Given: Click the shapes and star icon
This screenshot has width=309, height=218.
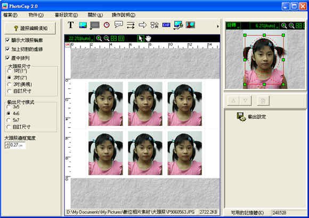Looking at the screenshot, I should tap(154, 25).
